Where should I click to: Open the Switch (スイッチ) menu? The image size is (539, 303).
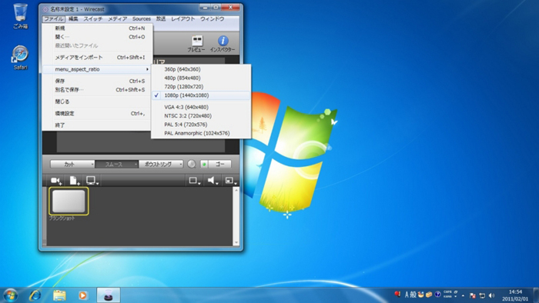[93, 19]
